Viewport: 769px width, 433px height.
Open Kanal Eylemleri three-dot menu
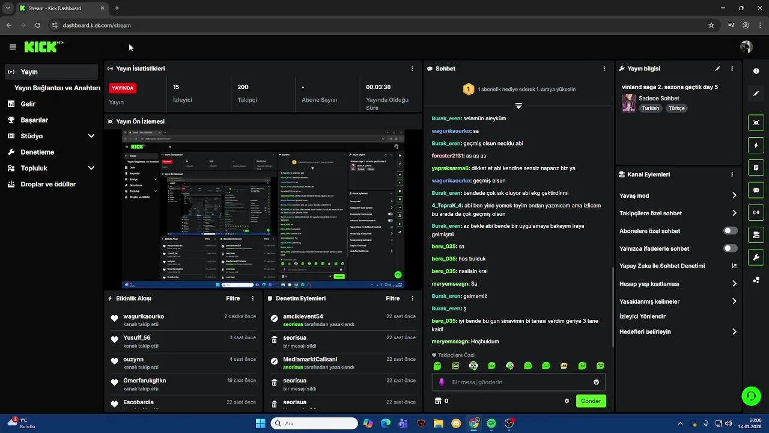point(732,174)
